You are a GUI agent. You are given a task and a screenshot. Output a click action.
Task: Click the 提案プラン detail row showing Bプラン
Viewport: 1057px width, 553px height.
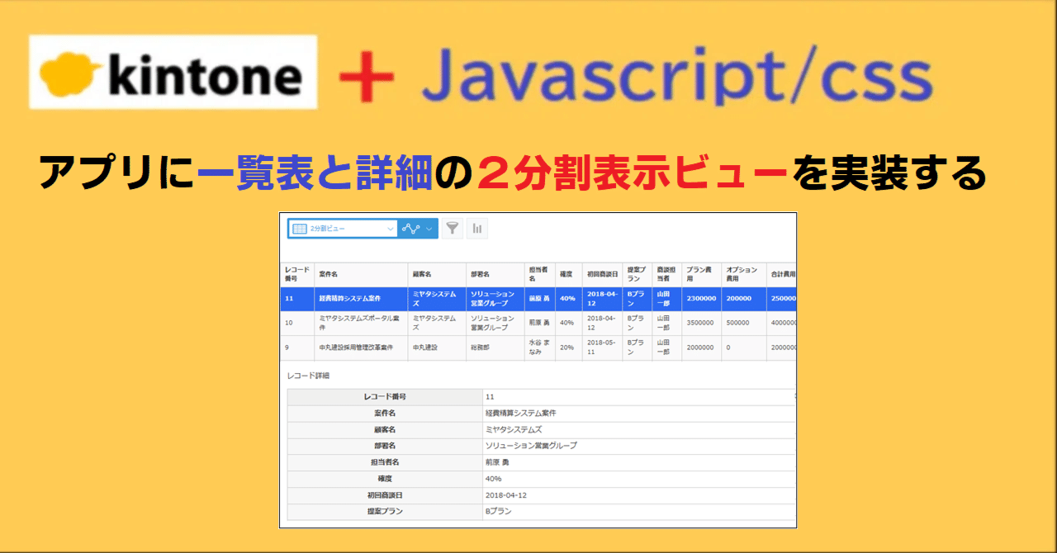point(495,513)
